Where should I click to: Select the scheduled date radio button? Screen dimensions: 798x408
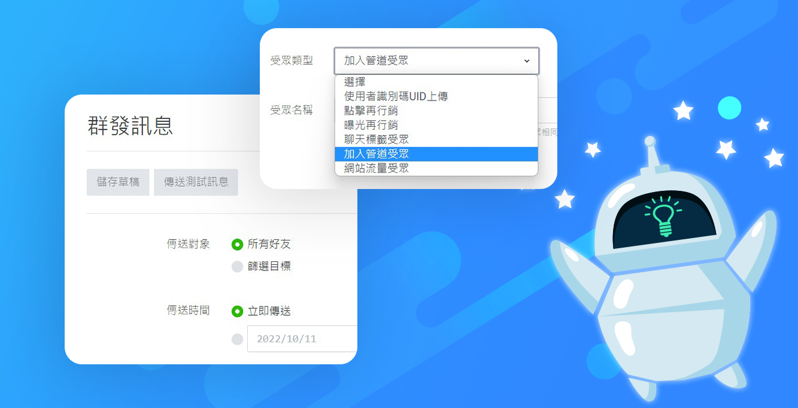click(237, 339)
